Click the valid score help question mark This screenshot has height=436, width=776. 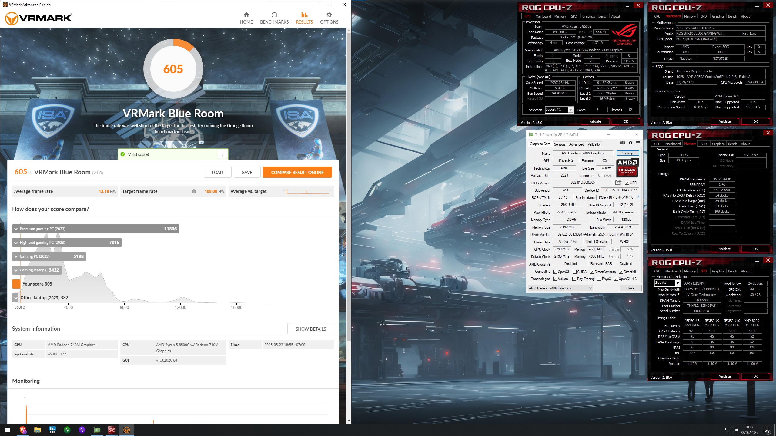tap(222, 154)
